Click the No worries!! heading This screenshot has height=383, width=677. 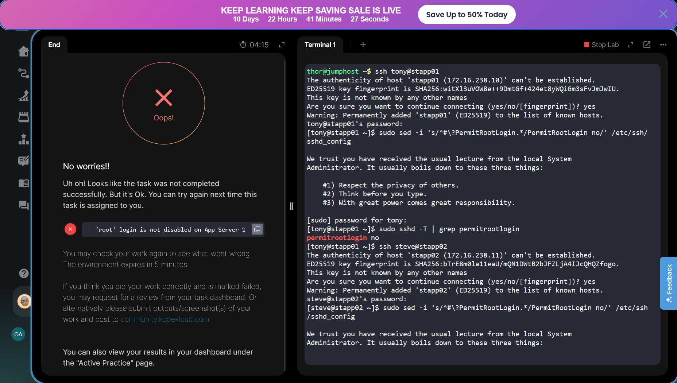(x=86, y=166)
